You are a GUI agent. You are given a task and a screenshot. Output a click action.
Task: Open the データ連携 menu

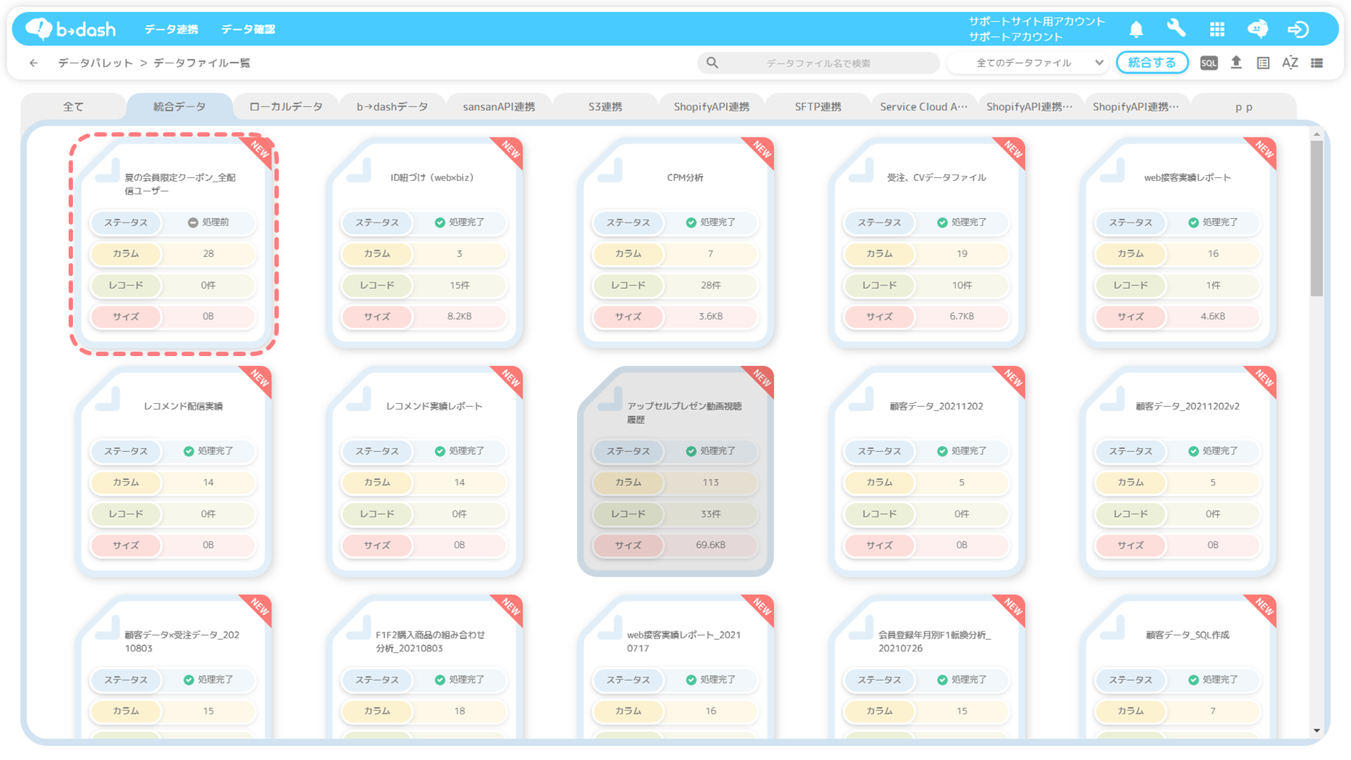tap(171, 29)
